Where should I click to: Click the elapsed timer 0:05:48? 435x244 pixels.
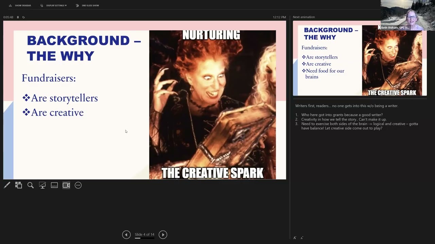click(8, 17)
